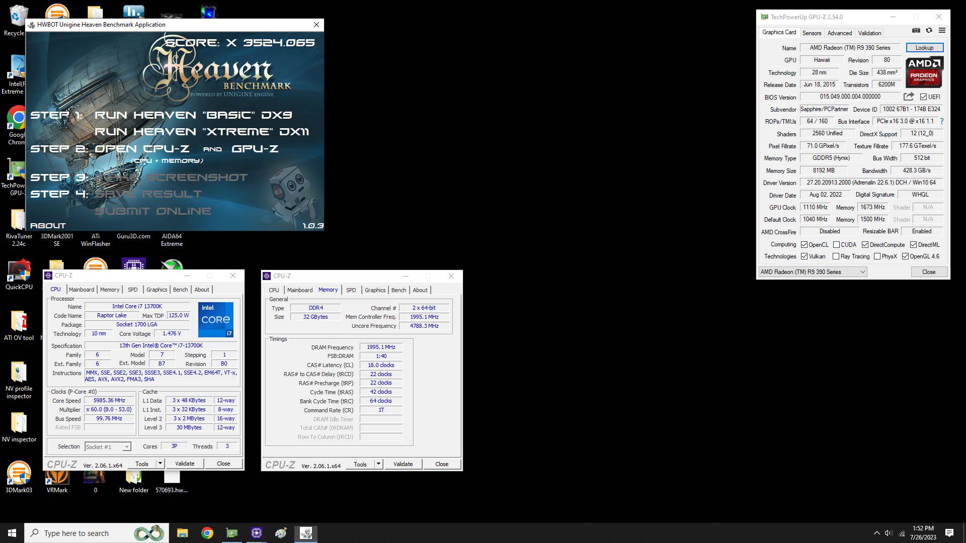Click the Core Speed value field
The height and width of the screenshot is (543, 966).
109,401
